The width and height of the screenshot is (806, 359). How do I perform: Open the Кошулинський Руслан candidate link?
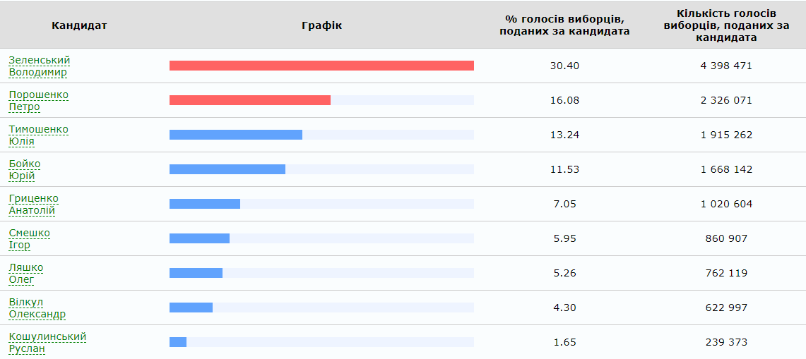click(x=47, y=342)
